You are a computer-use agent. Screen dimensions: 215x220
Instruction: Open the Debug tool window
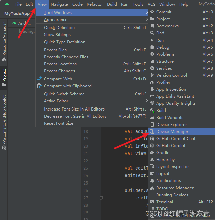182,47
